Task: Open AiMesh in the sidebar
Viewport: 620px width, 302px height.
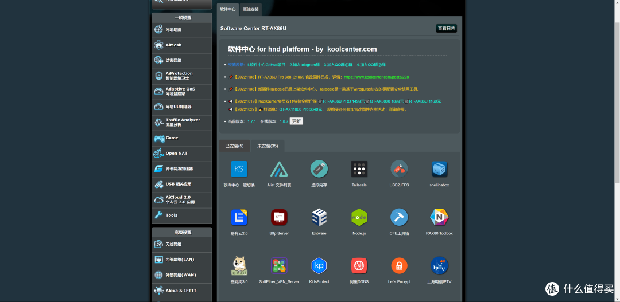Action: [x=182, y=45]
